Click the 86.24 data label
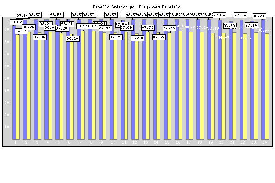 point(72,38)
